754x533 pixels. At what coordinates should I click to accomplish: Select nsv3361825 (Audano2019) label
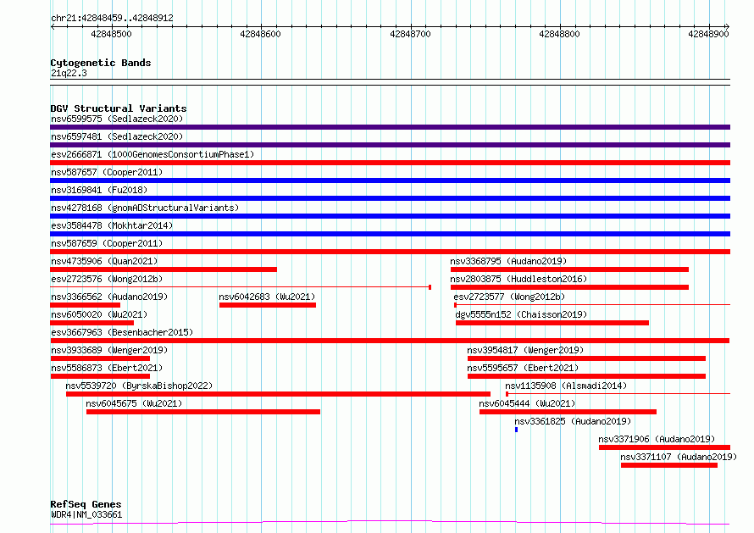tap(573, 421)
